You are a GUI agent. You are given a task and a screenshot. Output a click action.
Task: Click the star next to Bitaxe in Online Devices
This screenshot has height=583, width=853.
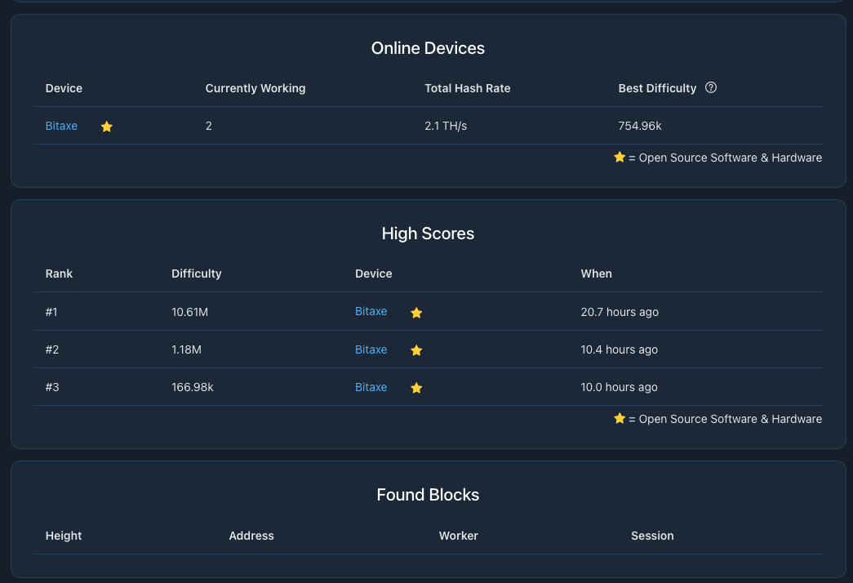106,127
